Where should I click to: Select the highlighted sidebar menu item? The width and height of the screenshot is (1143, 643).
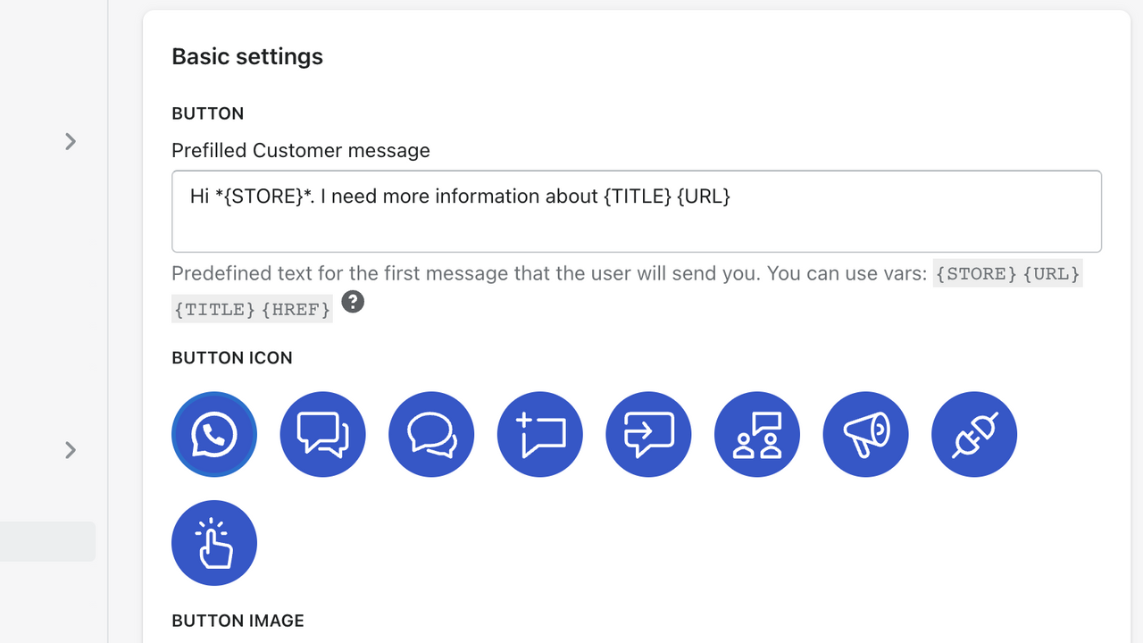click(47, 541)
